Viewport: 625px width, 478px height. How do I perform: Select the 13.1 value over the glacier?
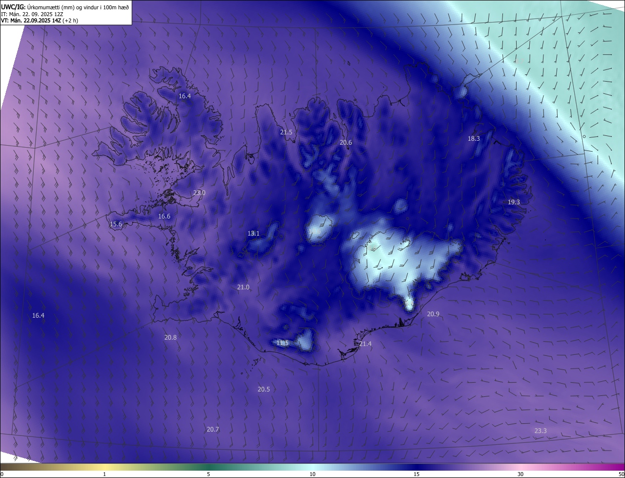point(253,234)
